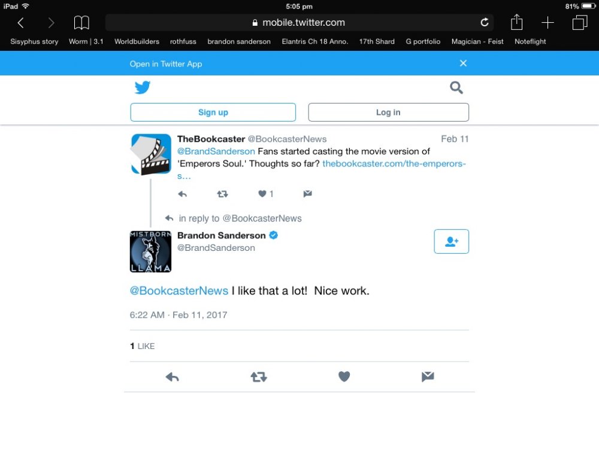Open TheBookcaster display name link
The image size is (599, 449).
tap(211, 139)
